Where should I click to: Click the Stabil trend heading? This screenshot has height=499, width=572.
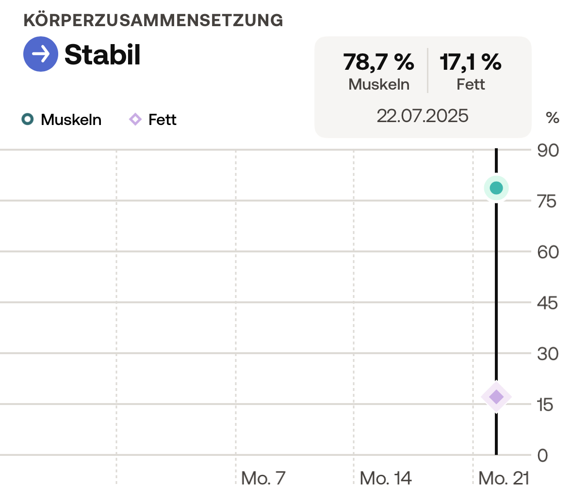point(102,55)
